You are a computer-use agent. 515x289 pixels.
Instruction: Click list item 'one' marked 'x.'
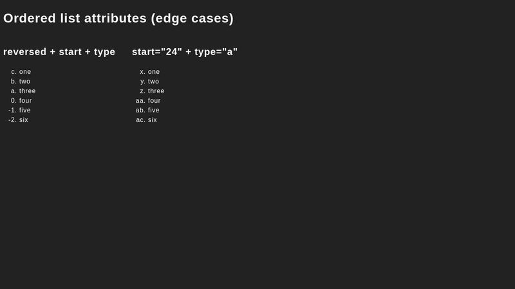click(x=154, y=72)
